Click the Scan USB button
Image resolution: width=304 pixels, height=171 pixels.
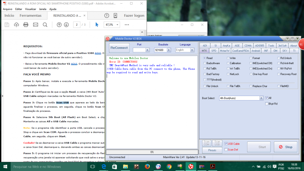(217, 143)
